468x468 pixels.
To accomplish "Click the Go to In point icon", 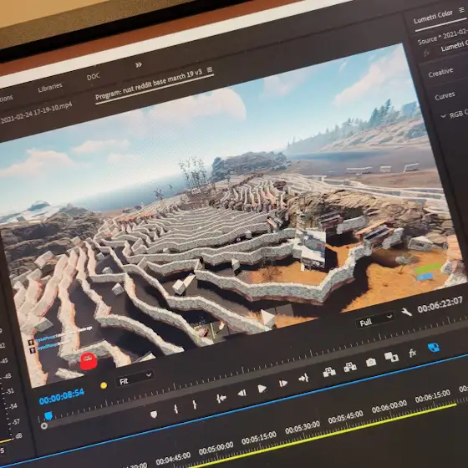I will pos(221,399).
